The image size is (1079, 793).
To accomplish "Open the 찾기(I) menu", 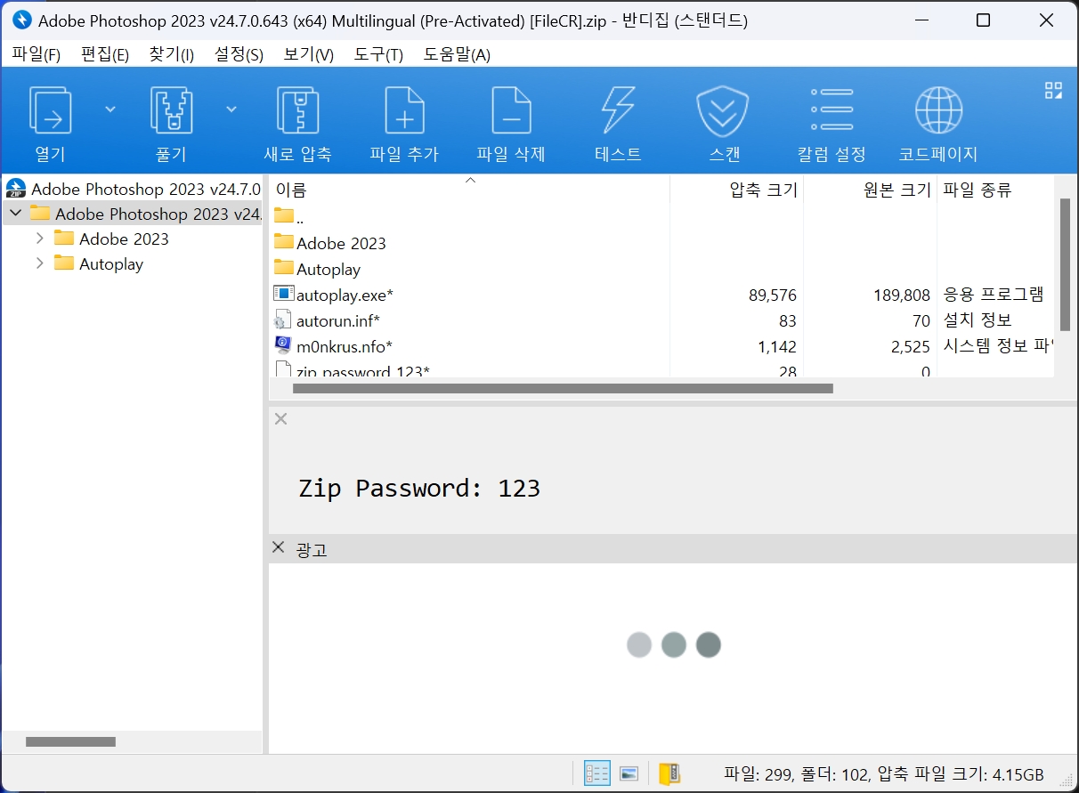I will point(171,54).
